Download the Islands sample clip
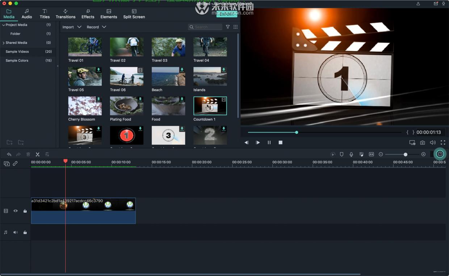This screenshot has width=449, height=276. click(x=223, y=70)
